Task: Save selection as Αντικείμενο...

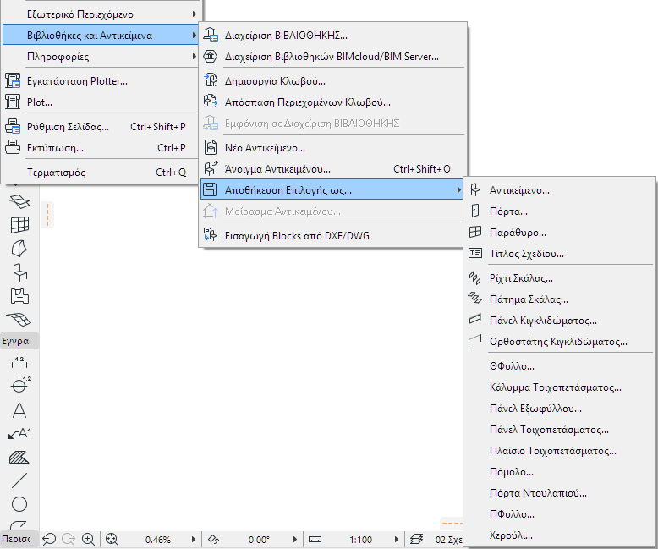Action: click(x=560, y=190)
